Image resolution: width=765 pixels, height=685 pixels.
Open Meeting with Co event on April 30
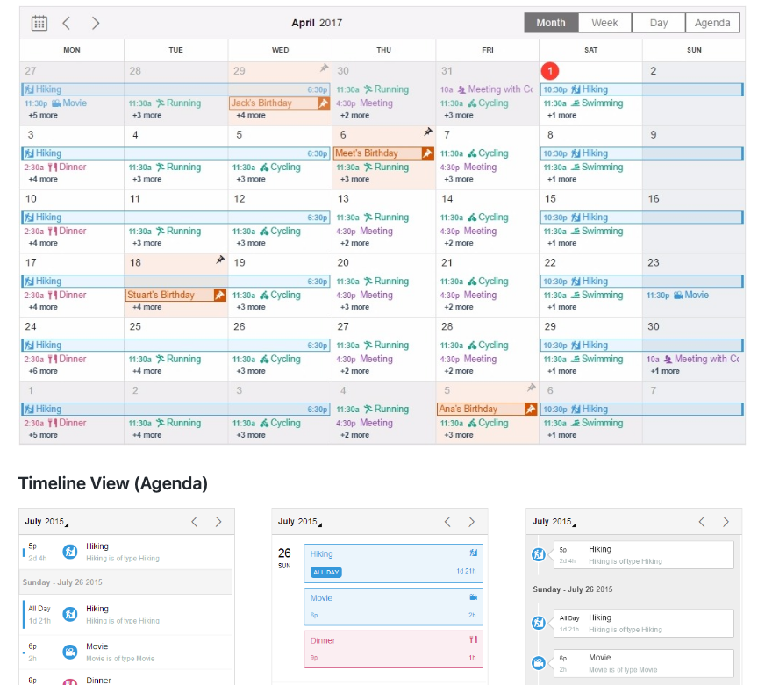pos(693,359)
